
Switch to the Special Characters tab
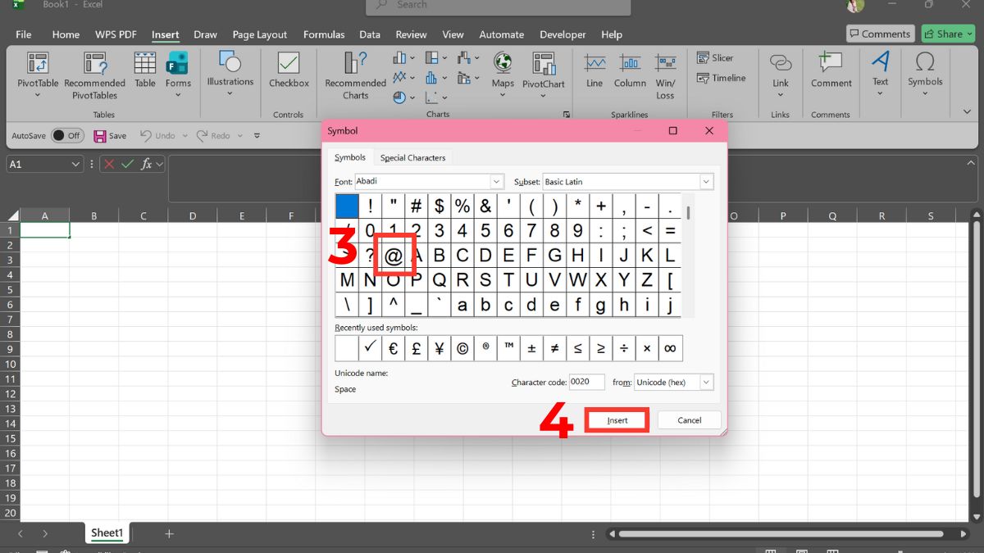[412, 156]
